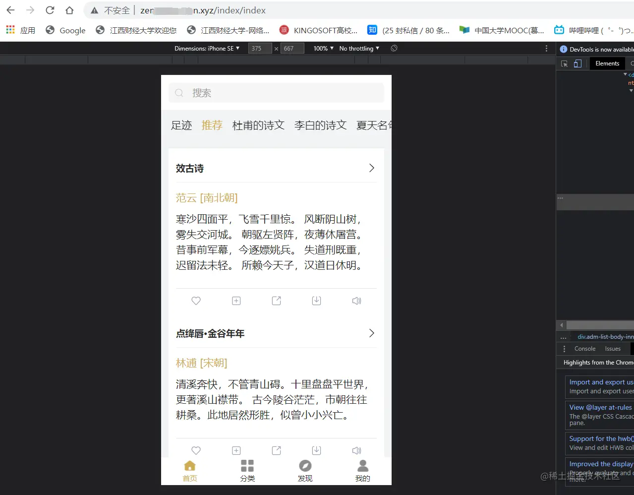
Task: Open the 哔哩哔哩 bookmark
Action: (593, 30)
